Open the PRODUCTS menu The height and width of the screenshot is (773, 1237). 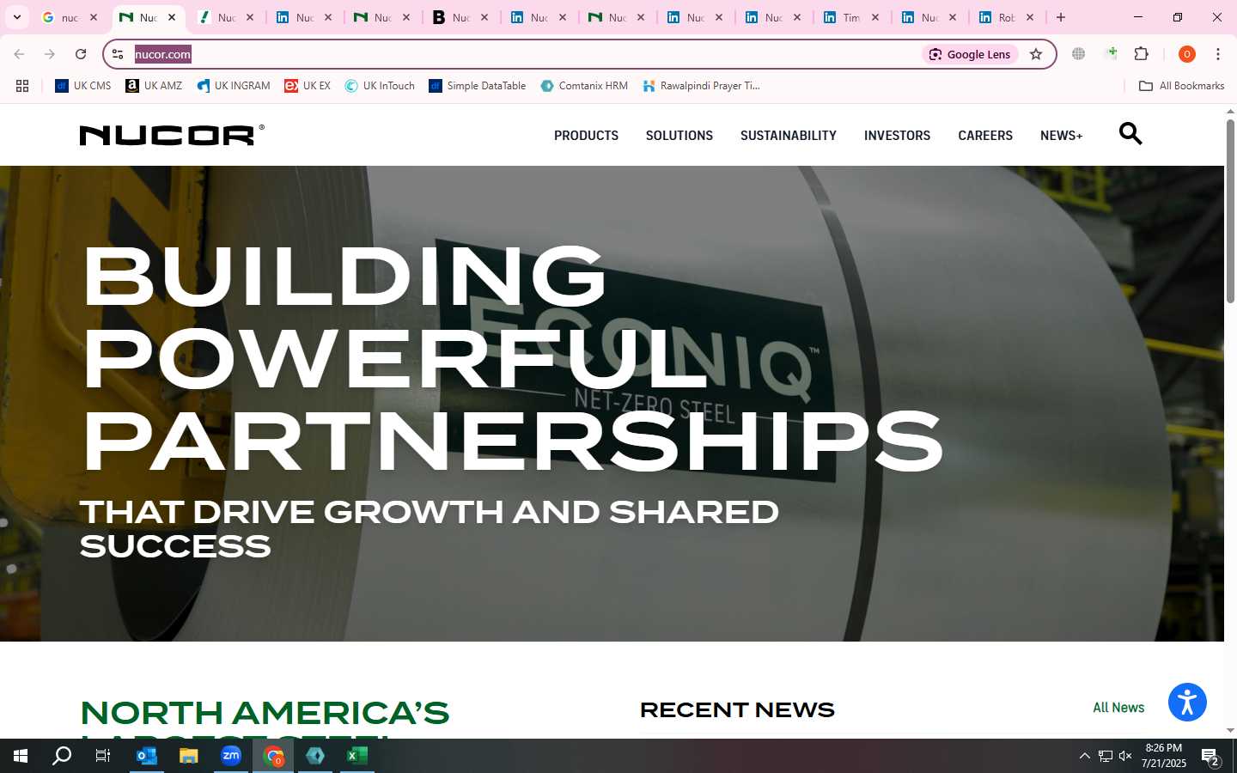click(586, 136)
